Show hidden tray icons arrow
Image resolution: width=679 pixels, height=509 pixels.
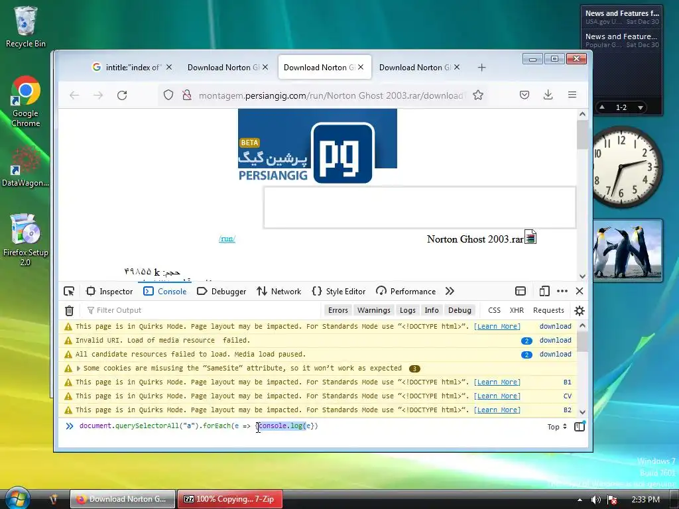(580, 500)
